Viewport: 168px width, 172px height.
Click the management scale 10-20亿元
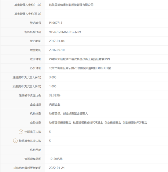pyautogui.click(x=56, y=159)
